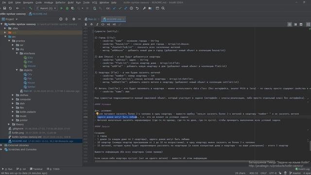Collapse the objects folder
This screenshot has width=311, height=175.
point(17,70)
